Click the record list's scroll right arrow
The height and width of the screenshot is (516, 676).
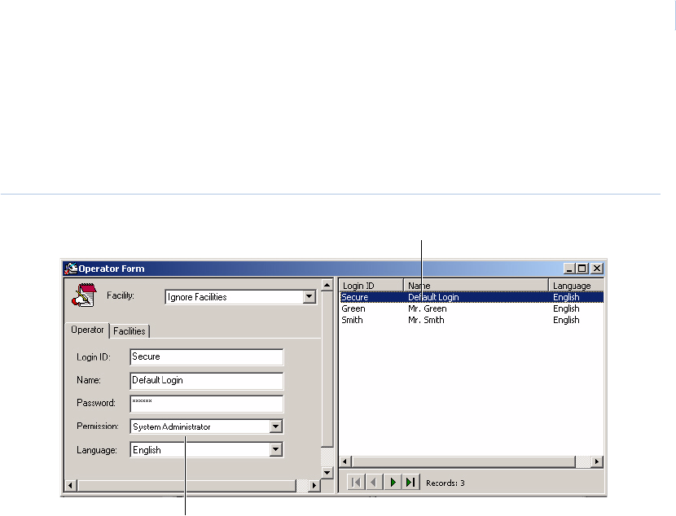597,461
